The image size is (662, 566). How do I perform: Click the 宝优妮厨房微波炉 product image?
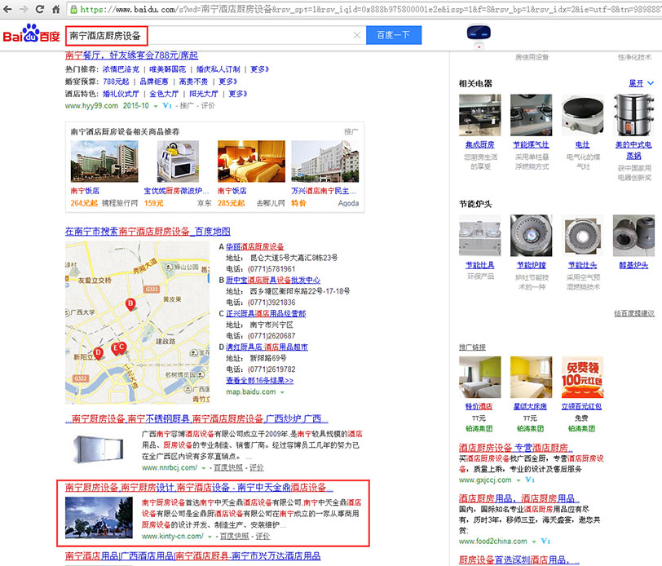[178, 161]
